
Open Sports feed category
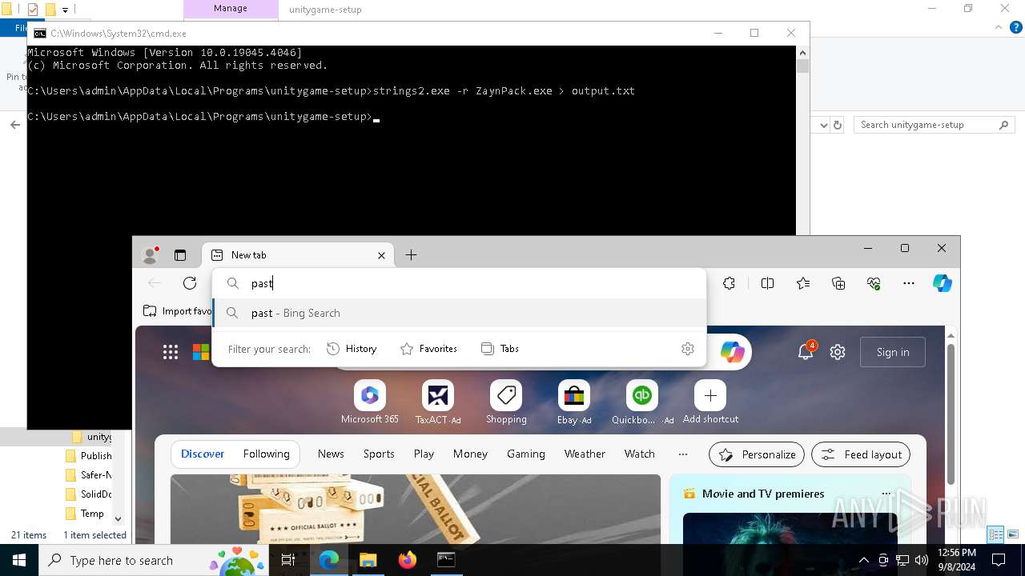379,454
